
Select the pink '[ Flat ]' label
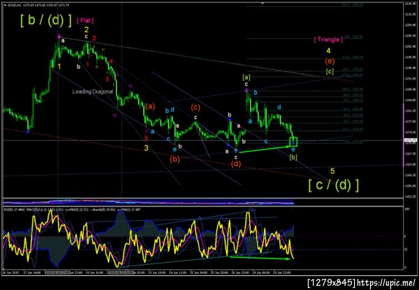point(85,20)
